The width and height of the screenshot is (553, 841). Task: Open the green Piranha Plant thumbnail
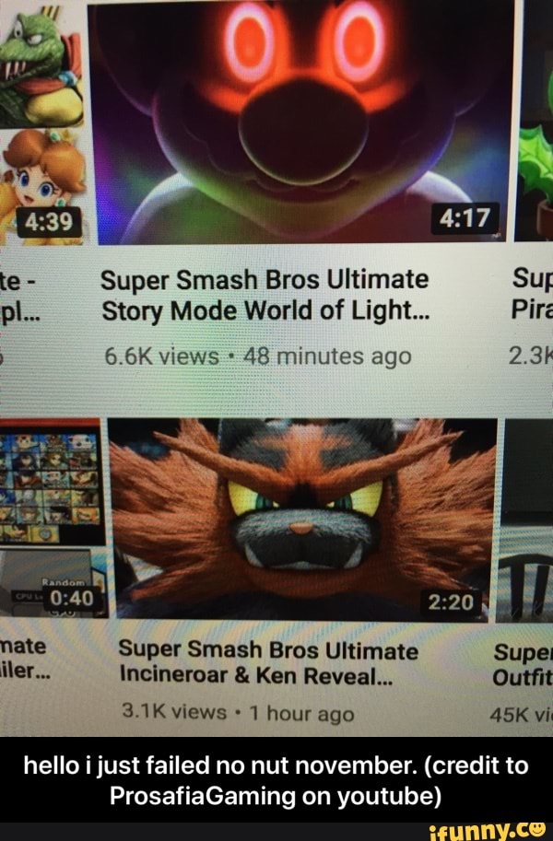535,121
